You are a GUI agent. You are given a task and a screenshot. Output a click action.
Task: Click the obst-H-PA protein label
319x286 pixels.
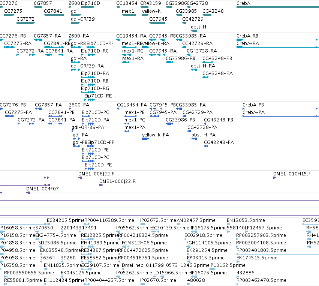204,135
